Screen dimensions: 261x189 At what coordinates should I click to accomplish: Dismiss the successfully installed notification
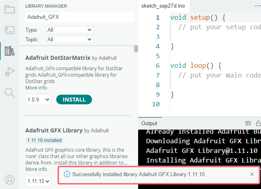(x=252, y=174)
